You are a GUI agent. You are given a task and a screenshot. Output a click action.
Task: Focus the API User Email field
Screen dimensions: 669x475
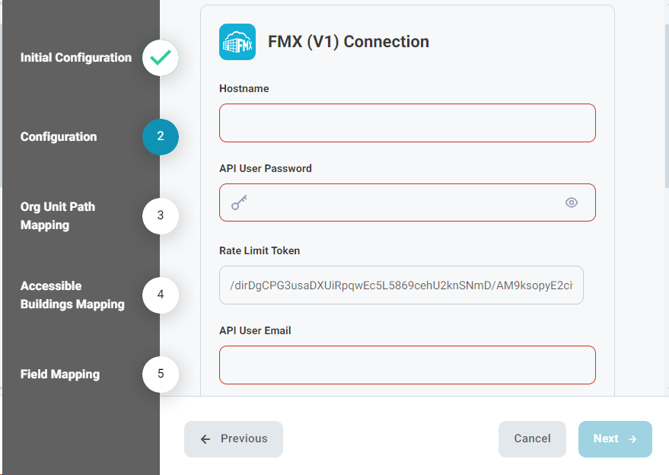tap(407, 365)
